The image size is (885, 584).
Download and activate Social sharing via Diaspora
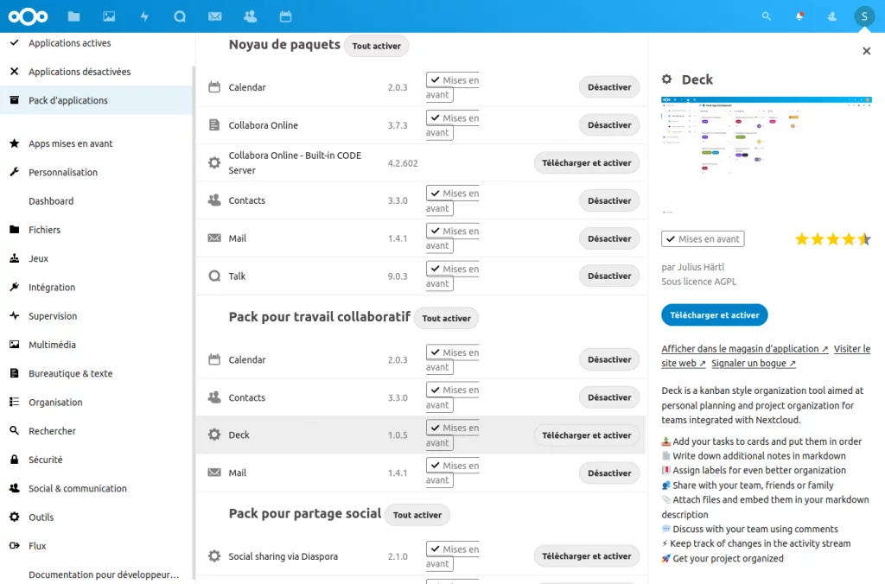coord(587,555)
